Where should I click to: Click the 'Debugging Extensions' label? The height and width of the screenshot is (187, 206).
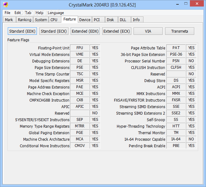coord(51,61)
